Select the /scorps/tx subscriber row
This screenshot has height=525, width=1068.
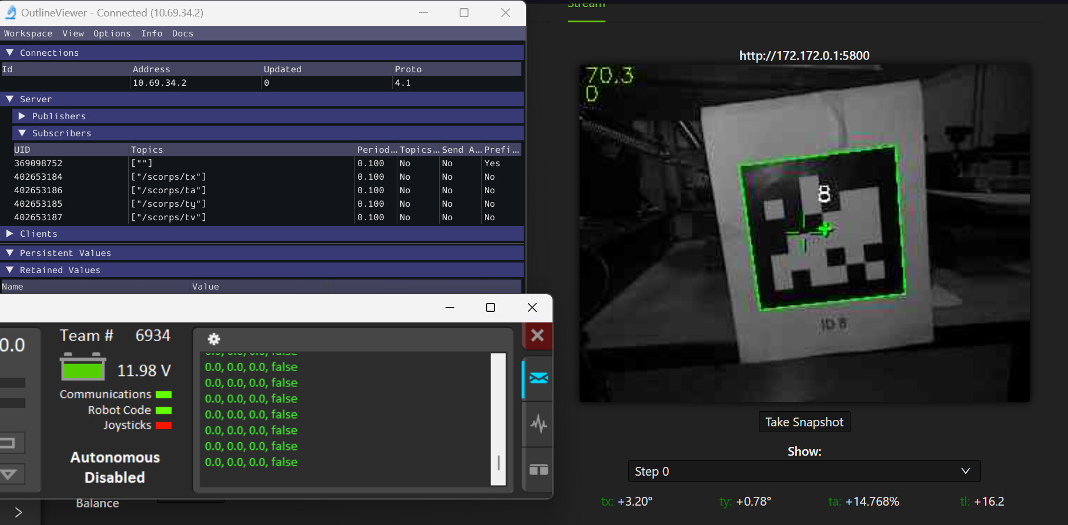point(267,177)
